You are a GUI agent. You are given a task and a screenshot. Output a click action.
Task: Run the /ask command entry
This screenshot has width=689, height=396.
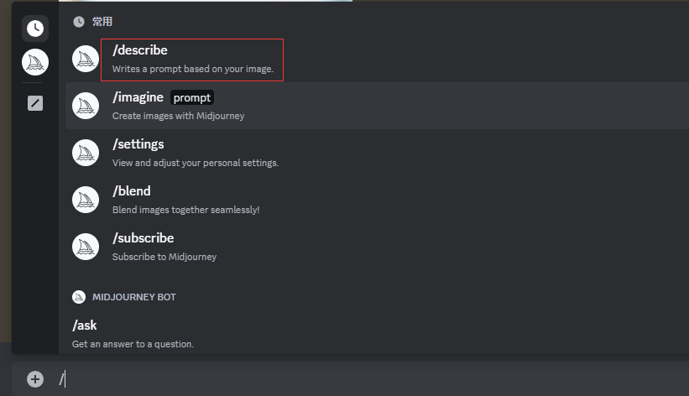tap(85, 325)
